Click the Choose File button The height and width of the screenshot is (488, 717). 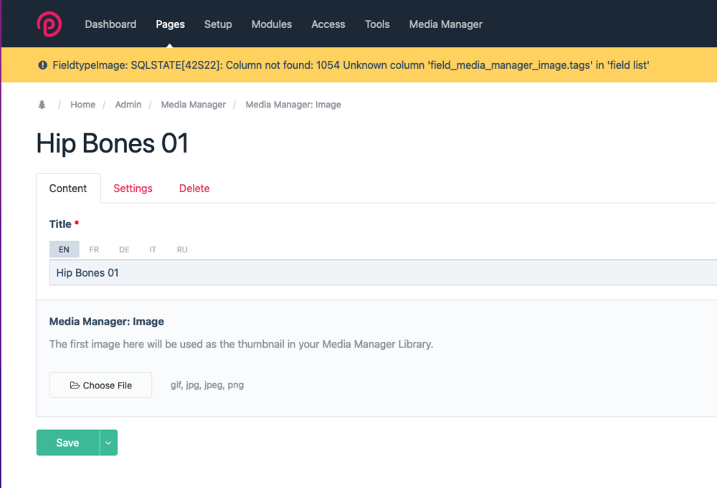click(x=100, y=385)
